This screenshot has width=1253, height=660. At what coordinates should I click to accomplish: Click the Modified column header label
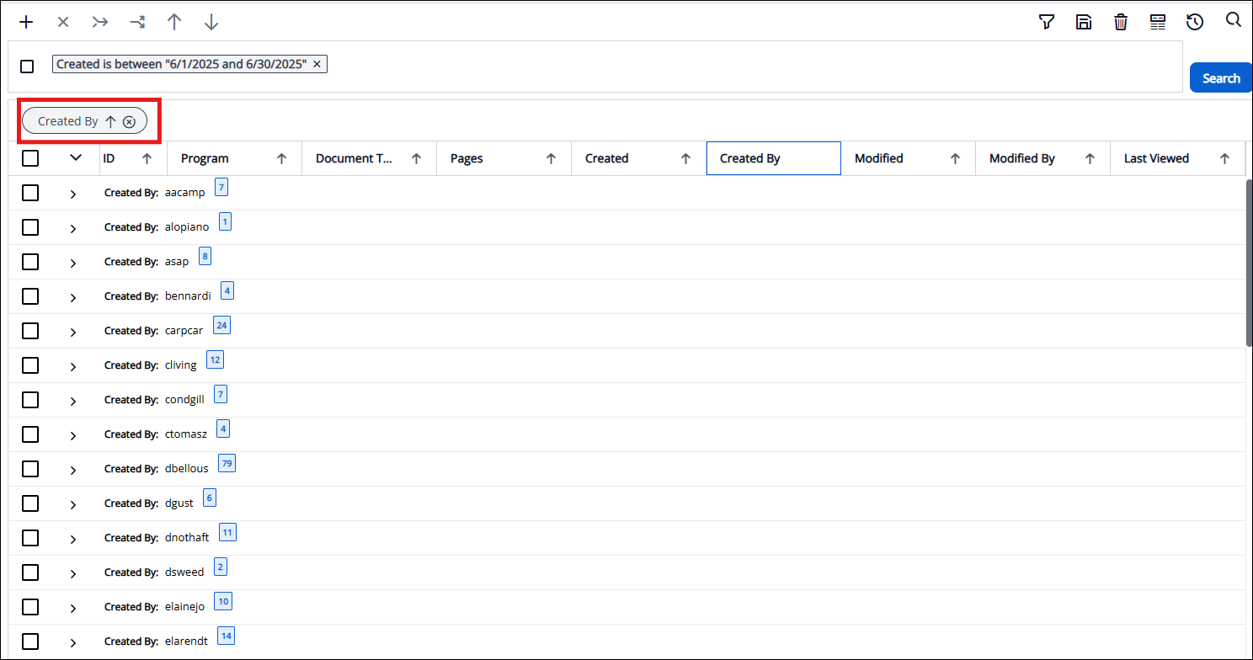click(x=879, y=158)
